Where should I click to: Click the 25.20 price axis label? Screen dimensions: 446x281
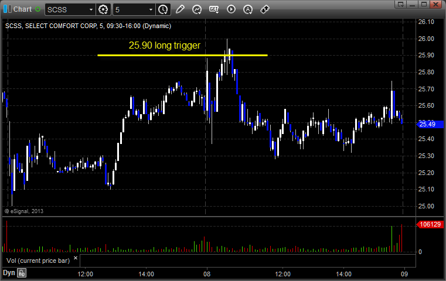click(426, 173)
